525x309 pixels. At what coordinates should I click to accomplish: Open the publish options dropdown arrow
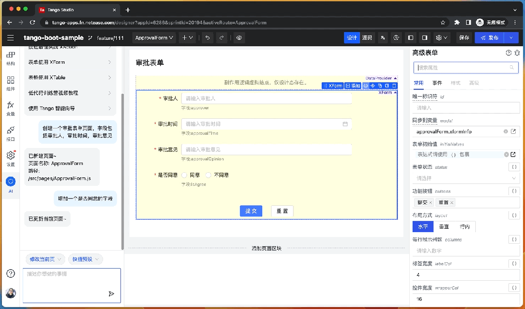[511, 38]
